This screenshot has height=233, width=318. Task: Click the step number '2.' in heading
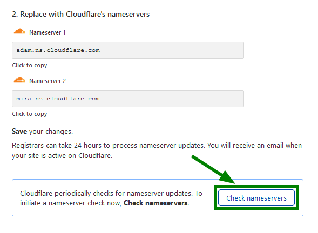(x=15, y=15)
